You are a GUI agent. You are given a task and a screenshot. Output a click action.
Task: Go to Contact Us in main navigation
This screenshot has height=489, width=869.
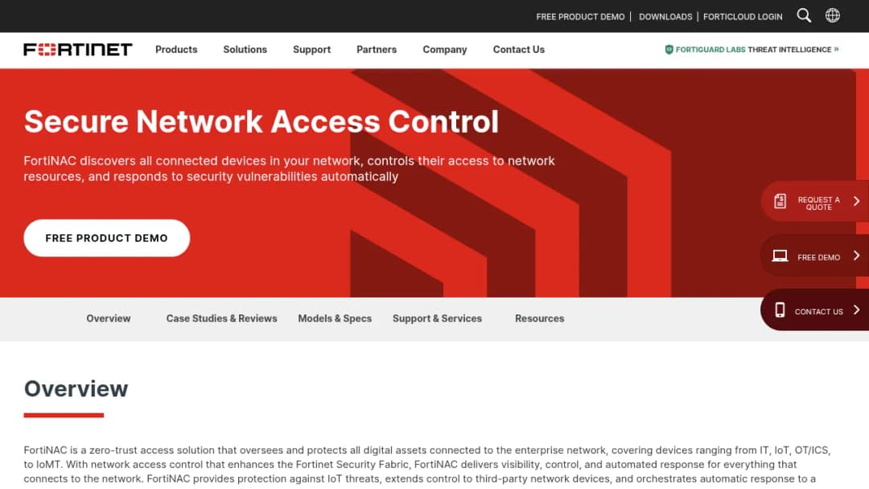point(519,49)
